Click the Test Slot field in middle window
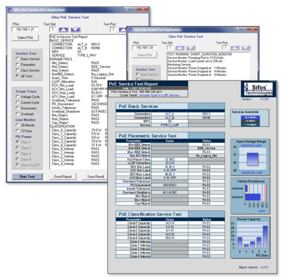This screenshot has width=281, height=278. point(170,47)
